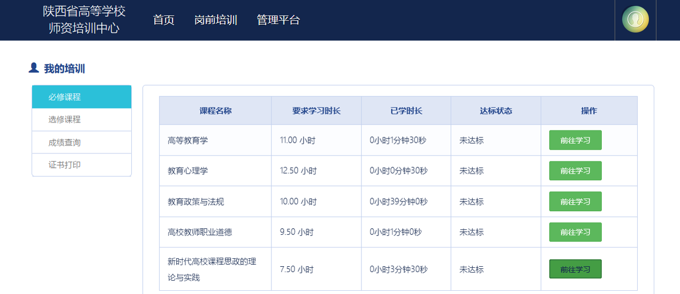Click the 已学时长 column header

tap(406, 111)
